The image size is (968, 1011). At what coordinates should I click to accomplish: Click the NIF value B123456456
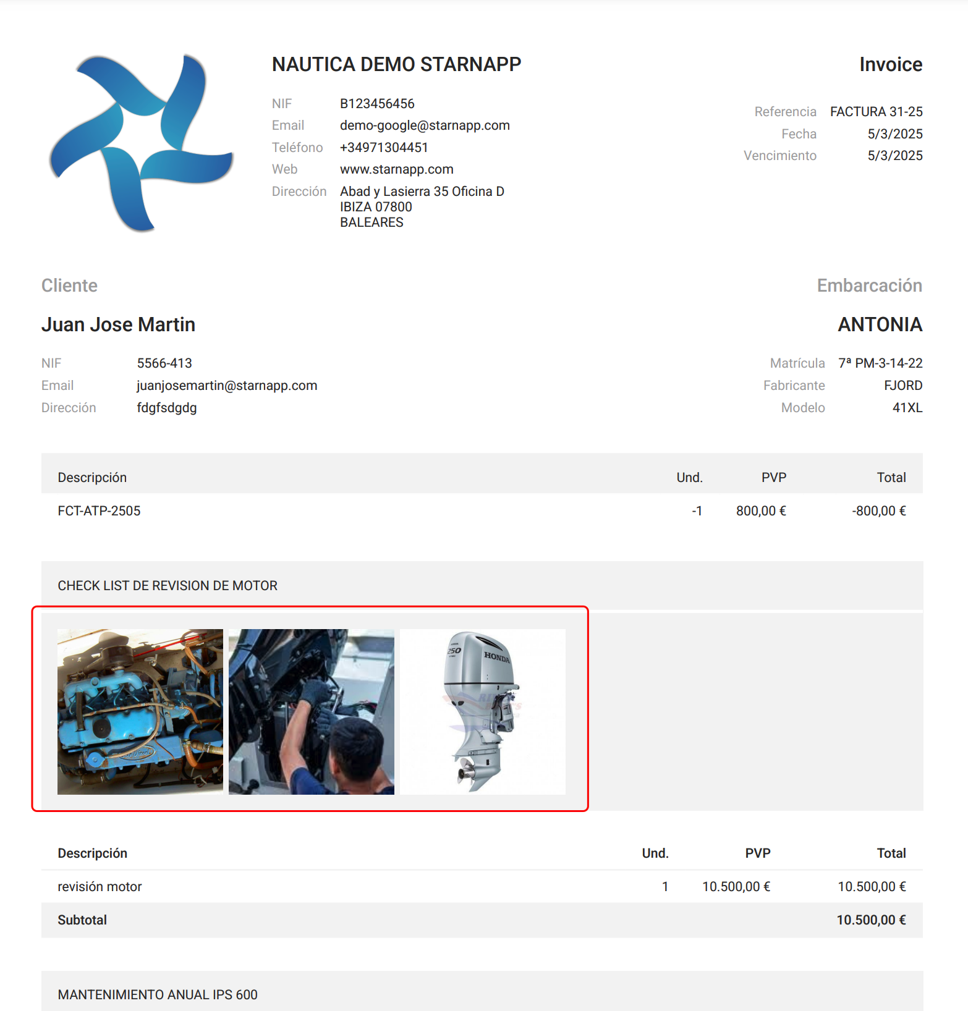pyautogui.click(x=377, y=104)
